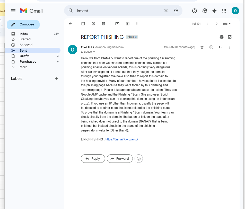Go back to Sent list arrow
This screenshot has width=245, height=209.
pyautogui.click(x=70, y=24)
